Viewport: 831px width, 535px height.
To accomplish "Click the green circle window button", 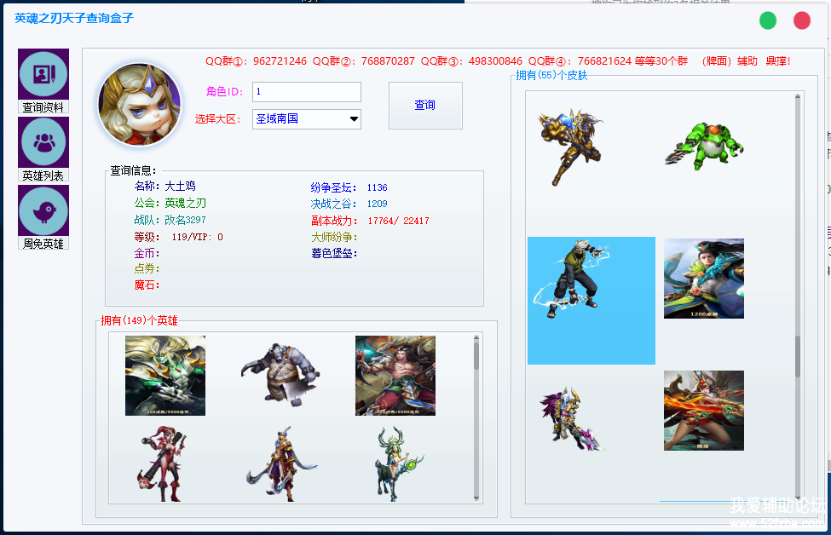I will 767,20.
